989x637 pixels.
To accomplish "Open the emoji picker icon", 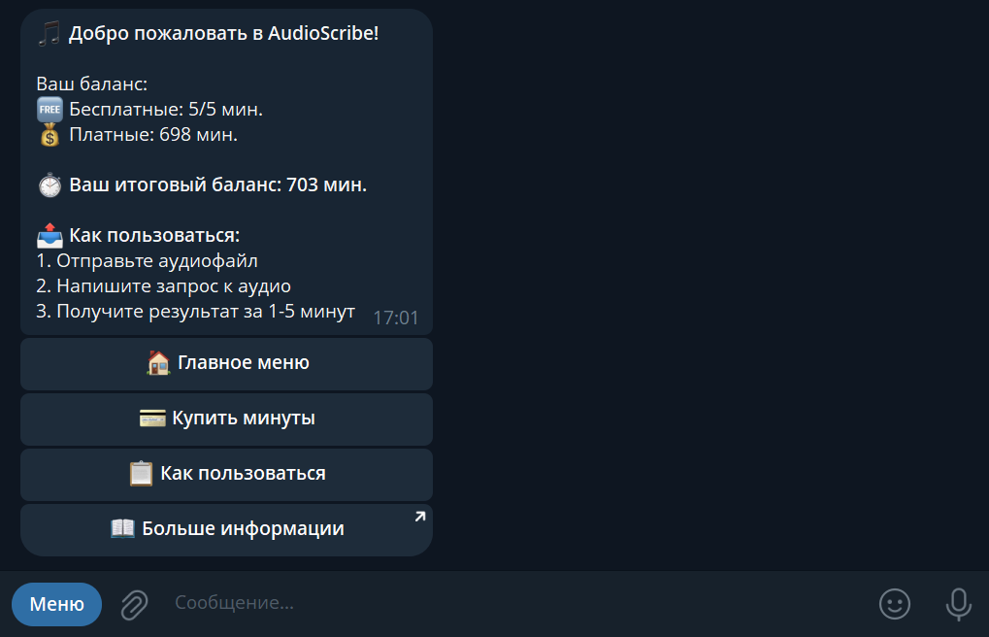I will [x=894, y=603].
